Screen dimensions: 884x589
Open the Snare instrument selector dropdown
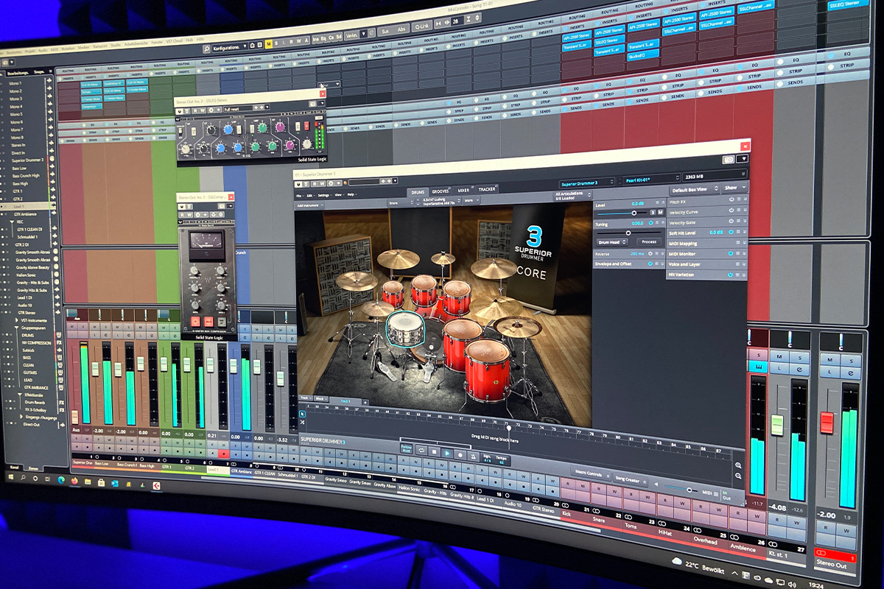pos(401,202)
